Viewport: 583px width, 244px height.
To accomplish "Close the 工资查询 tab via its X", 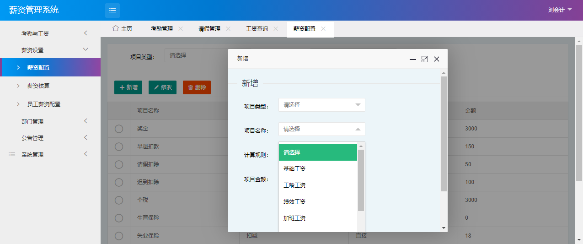I will 276,28.
